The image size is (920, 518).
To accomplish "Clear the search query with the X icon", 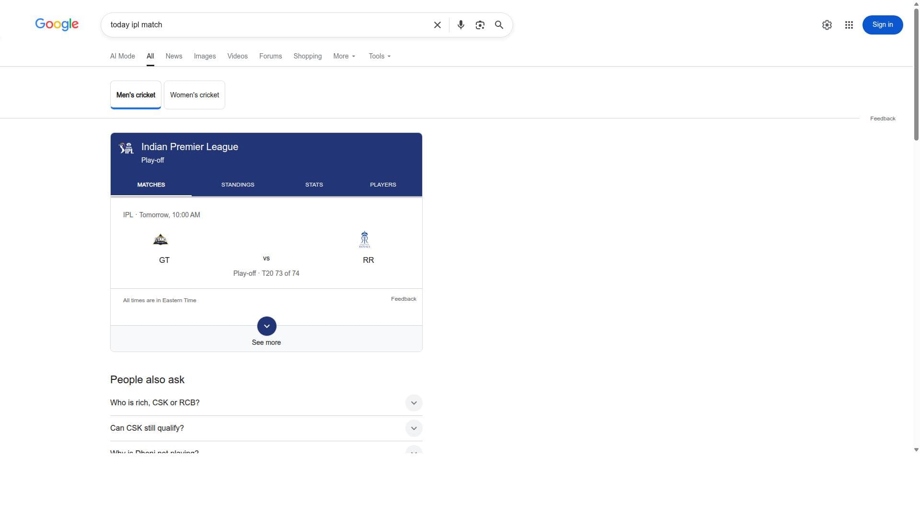I will [437, 25].
